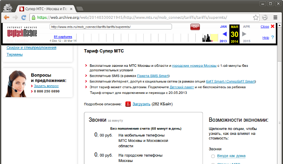The height and width of the screenshot is (164, 283).
Task: Open the Детский пакет link
Action: (x=182, y=87)
